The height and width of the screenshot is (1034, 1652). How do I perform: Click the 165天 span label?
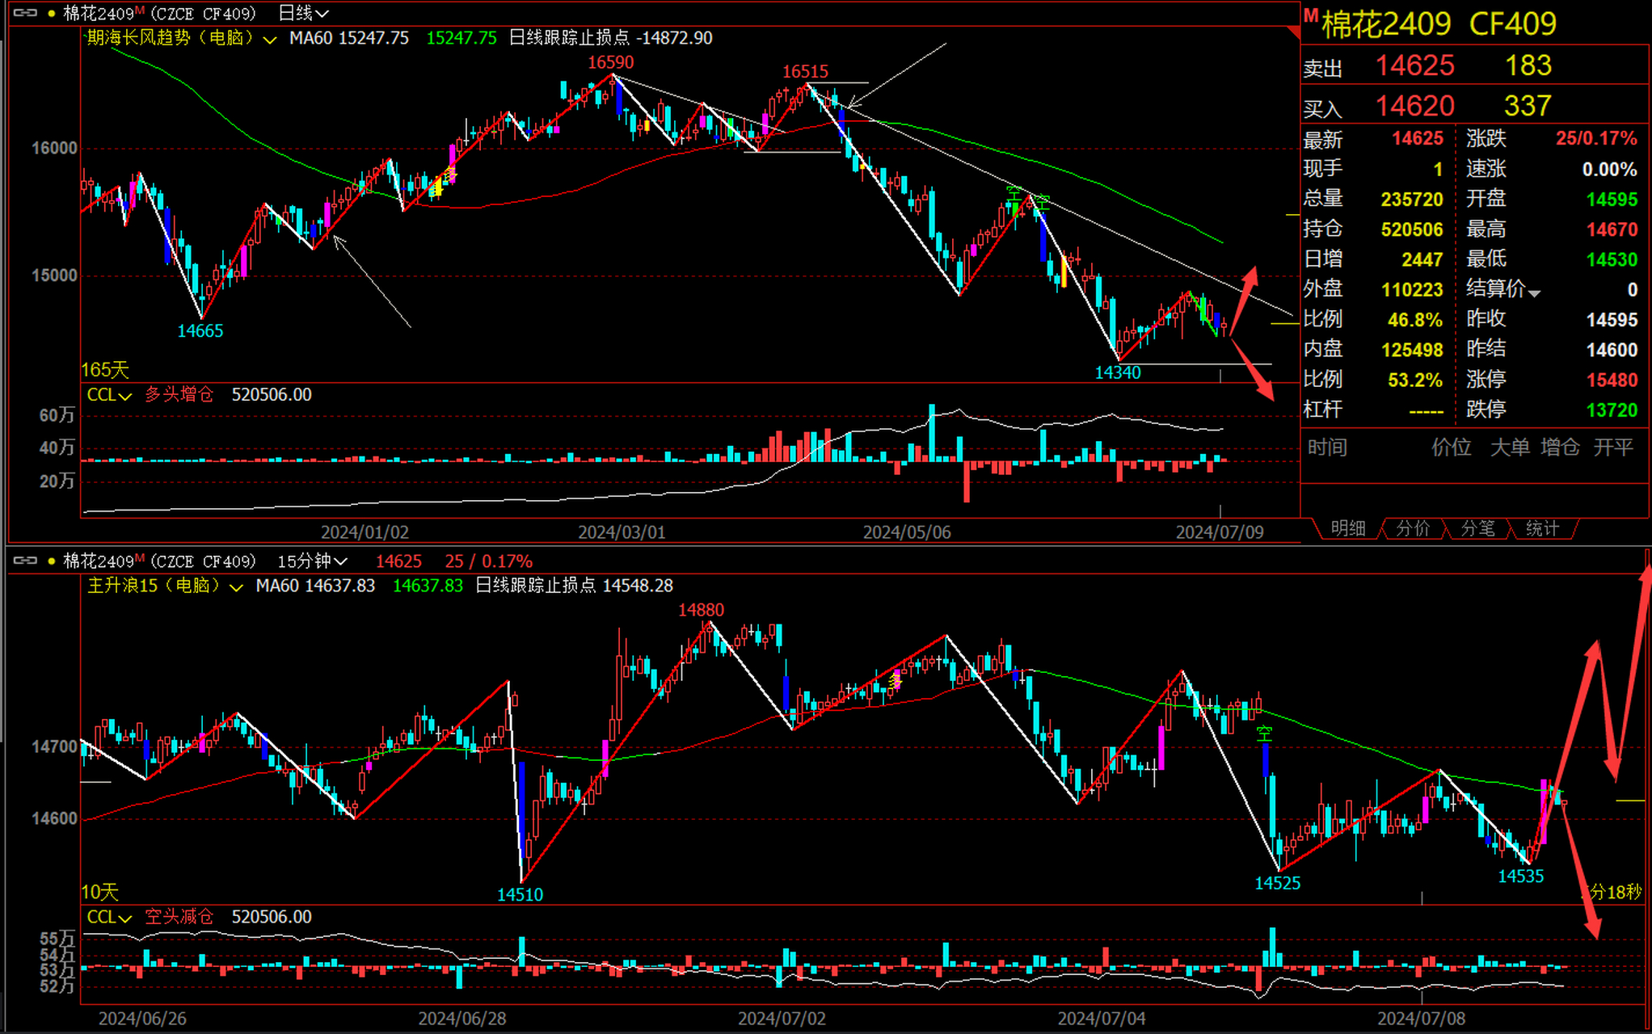pyautogui.click(x=105, y=370)
